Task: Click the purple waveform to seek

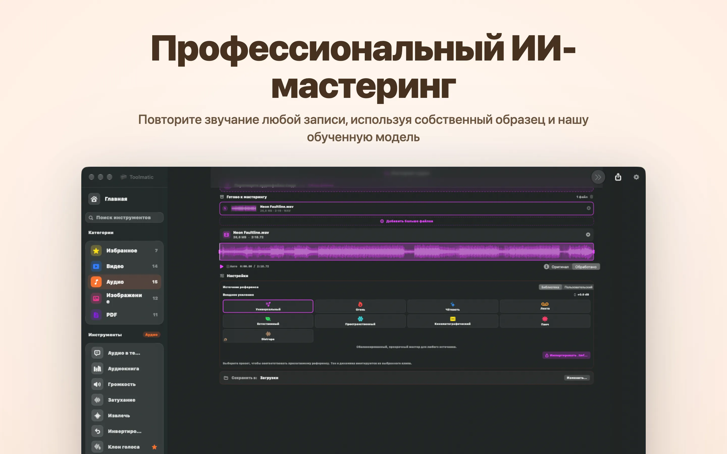Action: coord(406,251)
